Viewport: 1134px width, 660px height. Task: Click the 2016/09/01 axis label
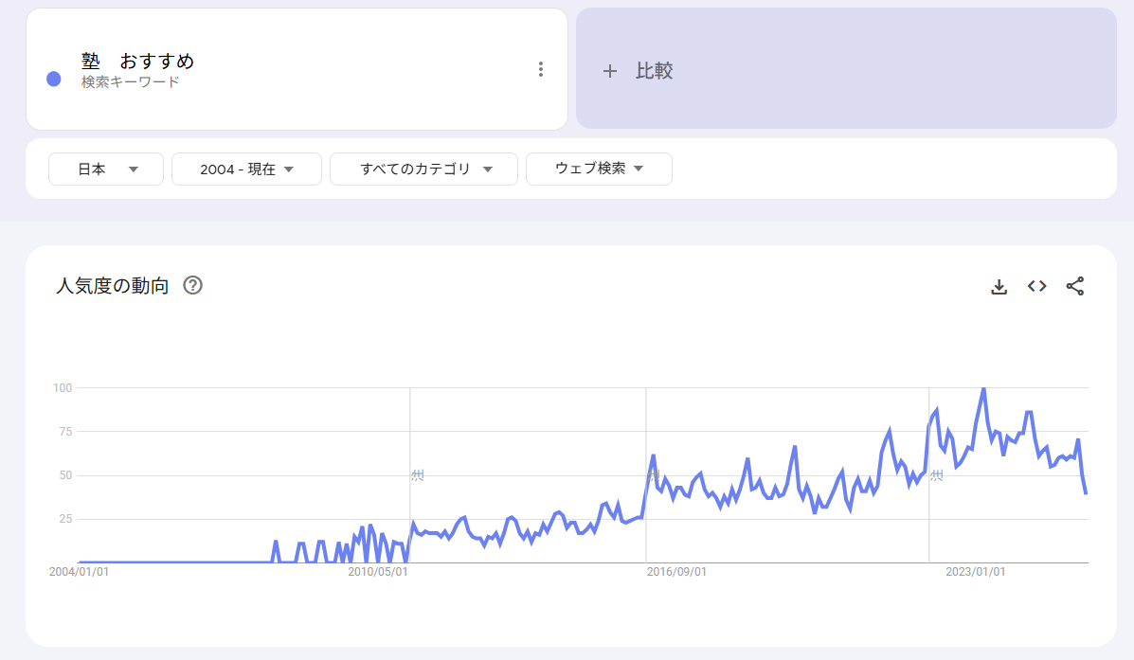click(x=675, y=571)
